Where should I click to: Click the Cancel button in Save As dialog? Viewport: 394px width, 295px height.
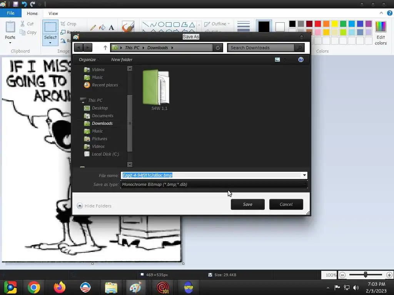(x=286, y=204)
